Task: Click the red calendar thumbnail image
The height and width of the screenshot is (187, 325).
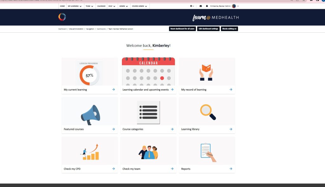Action: point(149,71)
